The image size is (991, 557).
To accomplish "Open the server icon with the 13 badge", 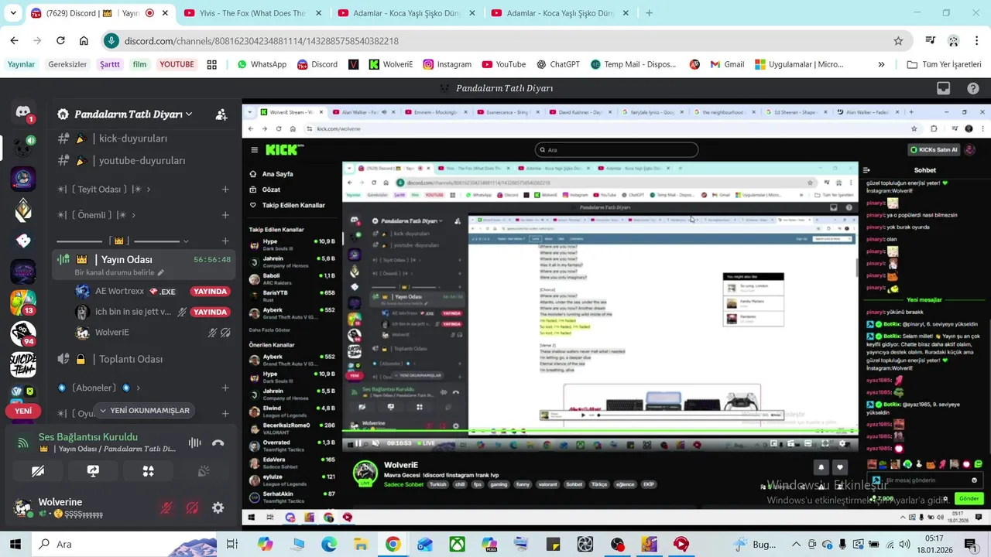I will pos(23,302).
